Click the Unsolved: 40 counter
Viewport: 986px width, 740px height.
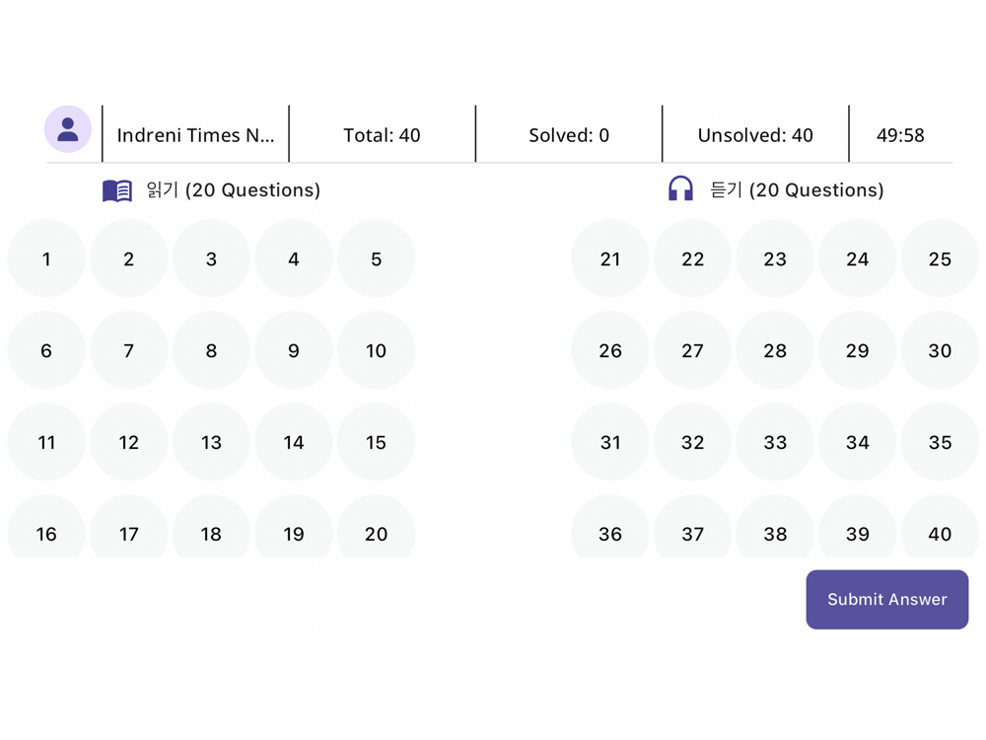coord(755,135)
